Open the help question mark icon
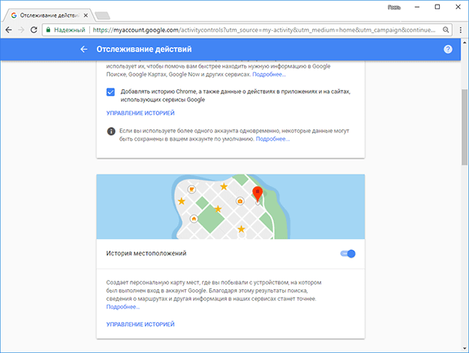This screenshot has height=353, width=469. point(447,49)
